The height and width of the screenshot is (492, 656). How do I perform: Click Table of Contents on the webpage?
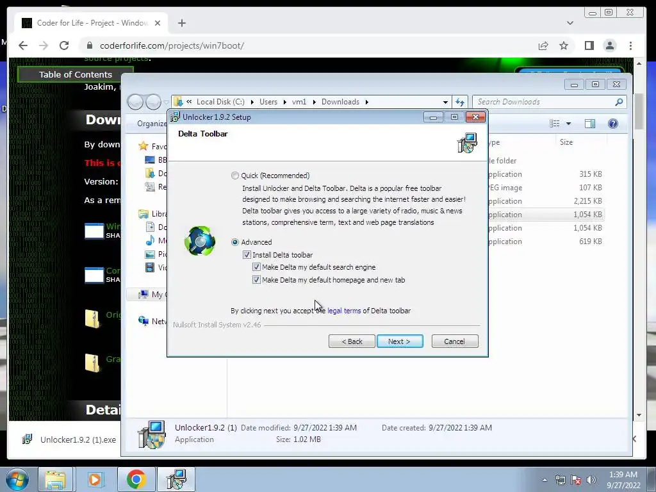coord(76,74)
